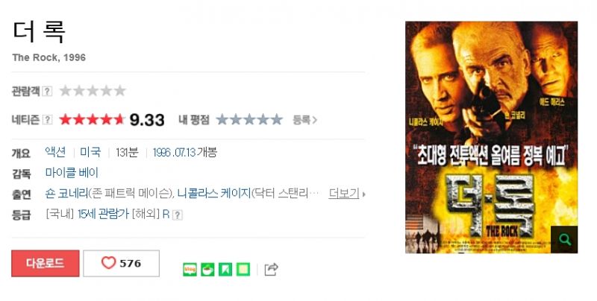Image resolution: width=597 pixels, height=301 pixels.
Task: Open director 마이클 베이 page
Action: (72, 173)
